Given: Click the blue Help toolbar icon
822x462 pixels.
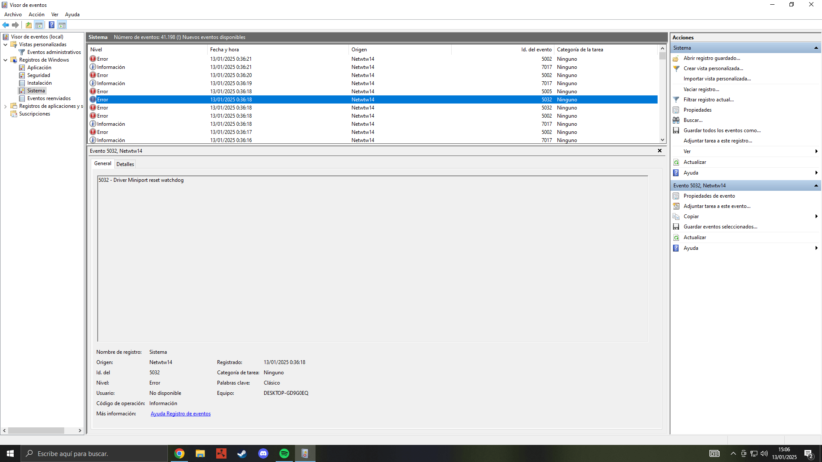Looking at the screenshot, I should 51,25.
